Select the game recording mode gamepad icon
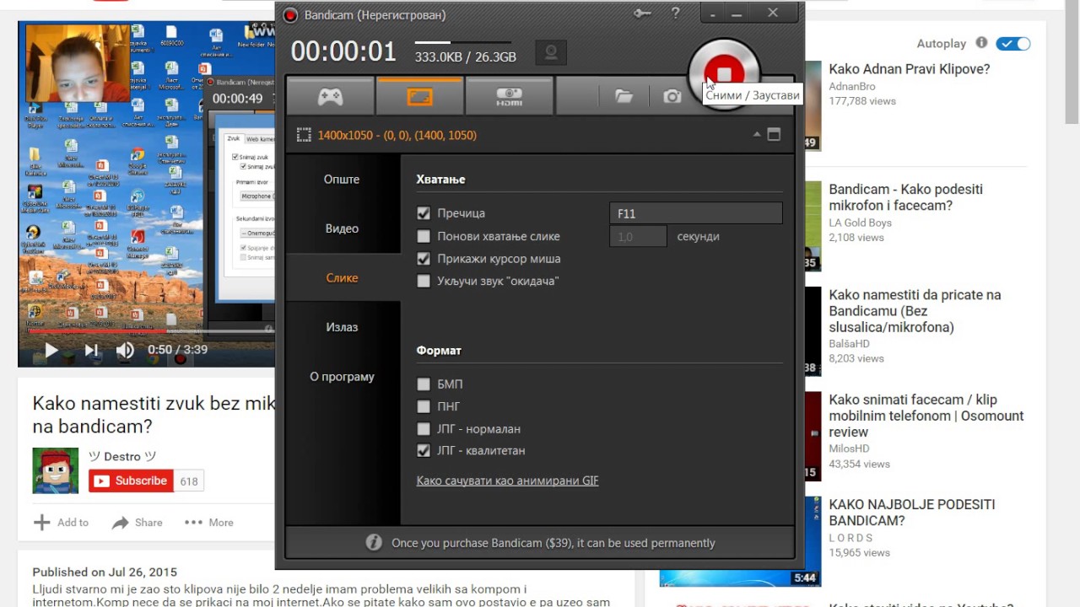 coord(330,96)
